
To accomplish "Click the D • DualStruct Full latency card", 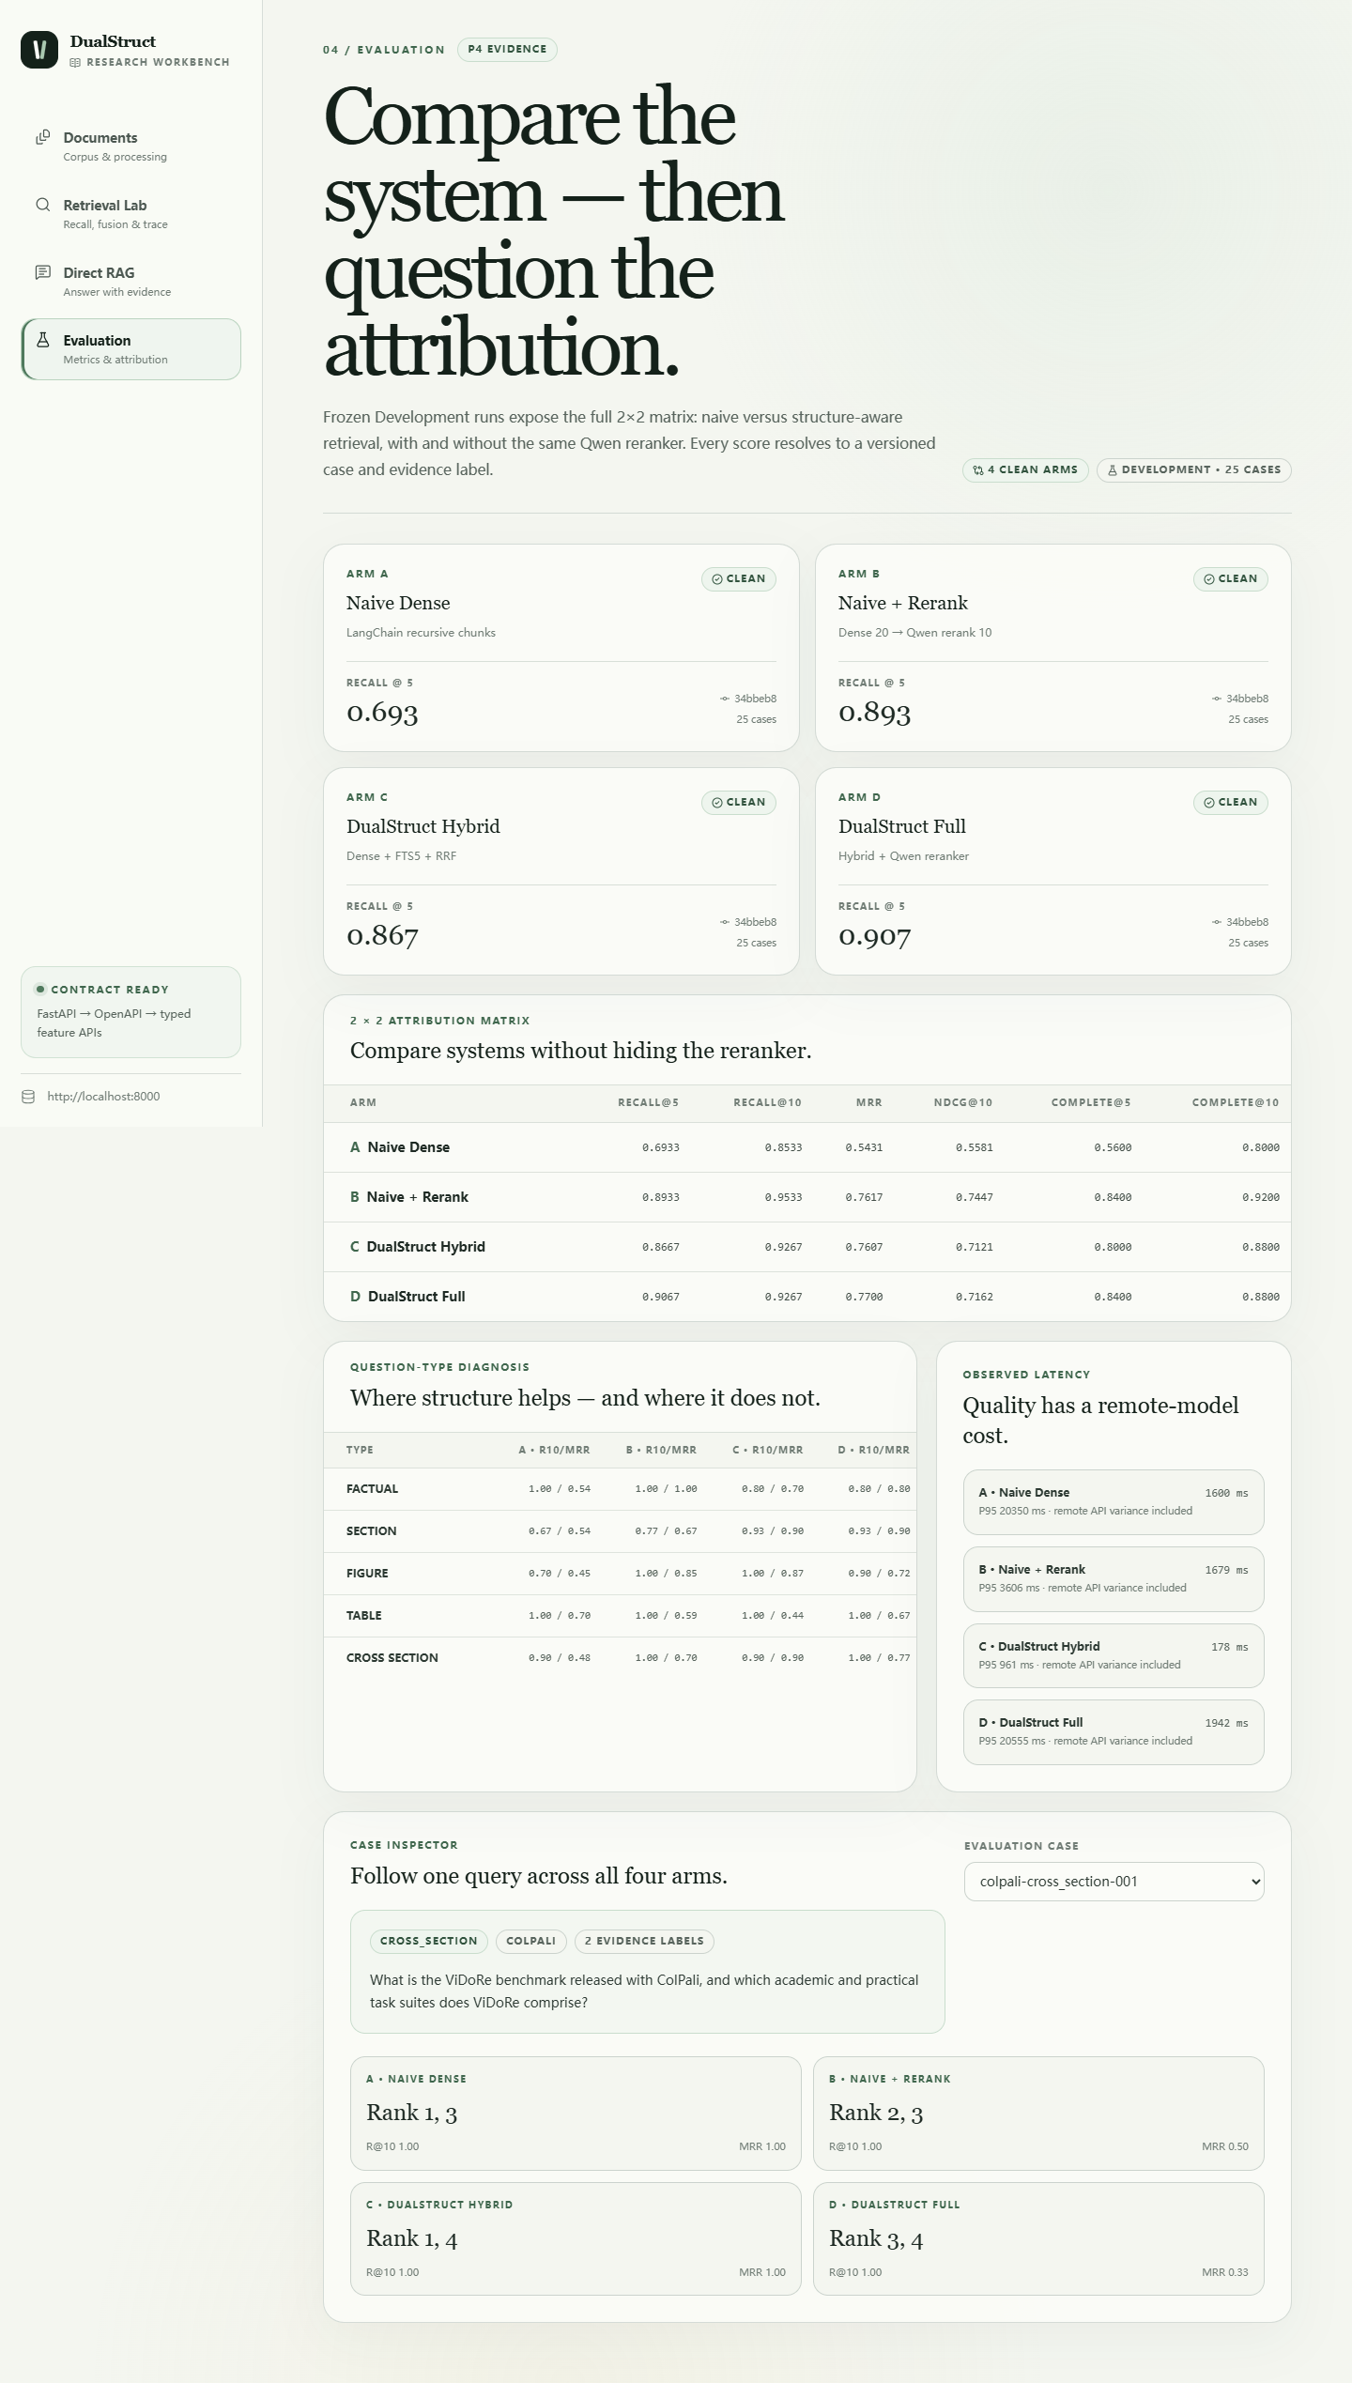I will [x=1114, y=1732].
